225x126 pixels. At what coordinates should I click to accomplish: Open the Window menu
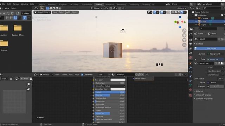[24, 4]
